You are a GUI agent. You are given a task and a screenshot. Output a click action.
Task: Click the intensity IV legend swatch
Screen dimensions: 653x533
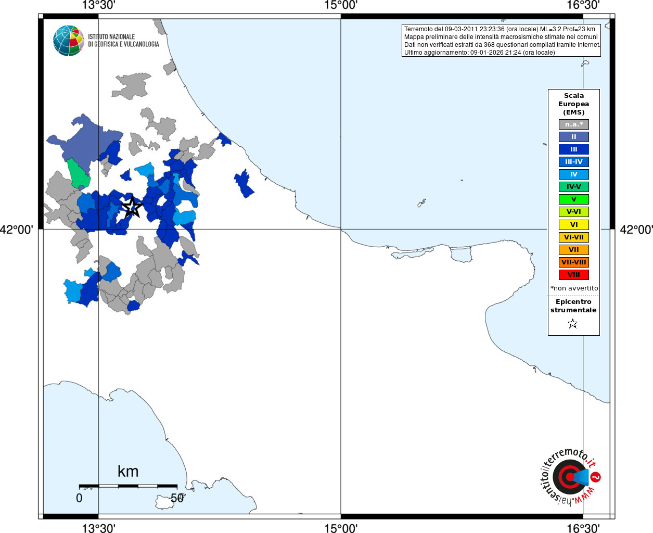pos(574,174)
